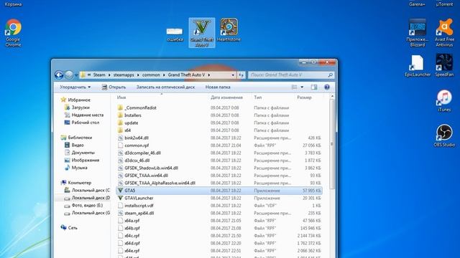The height and width of the screenshot is (258, 460).
Task: Select the Installers folder
Action: coord(129,115)
